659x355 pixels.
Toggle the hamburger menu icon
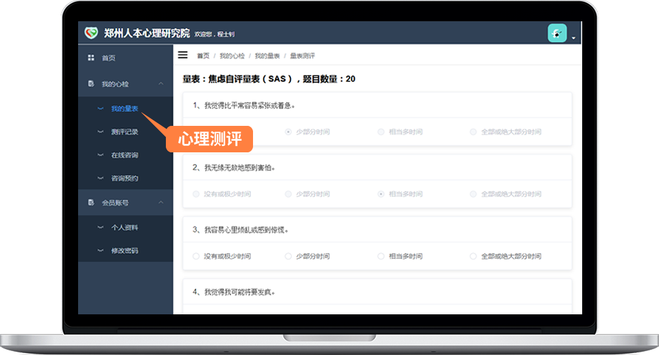183,55
